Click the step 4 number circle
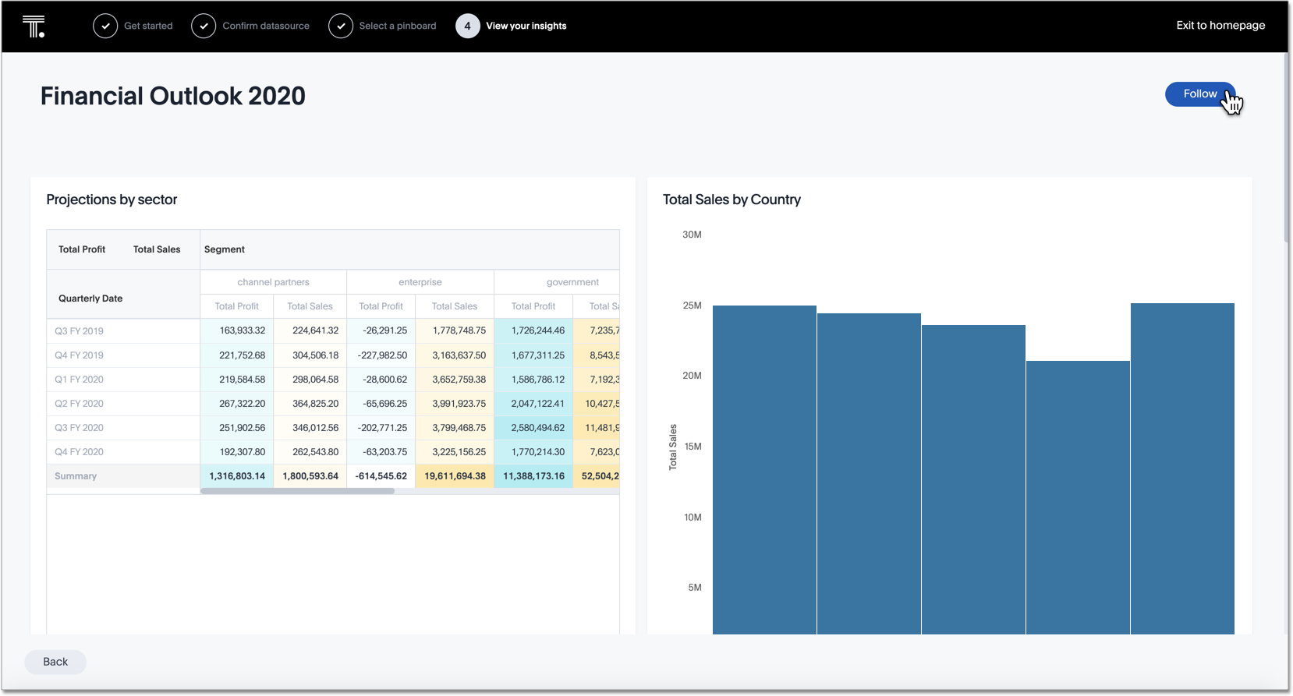1293x696 pixels. (x=467, y=26)
